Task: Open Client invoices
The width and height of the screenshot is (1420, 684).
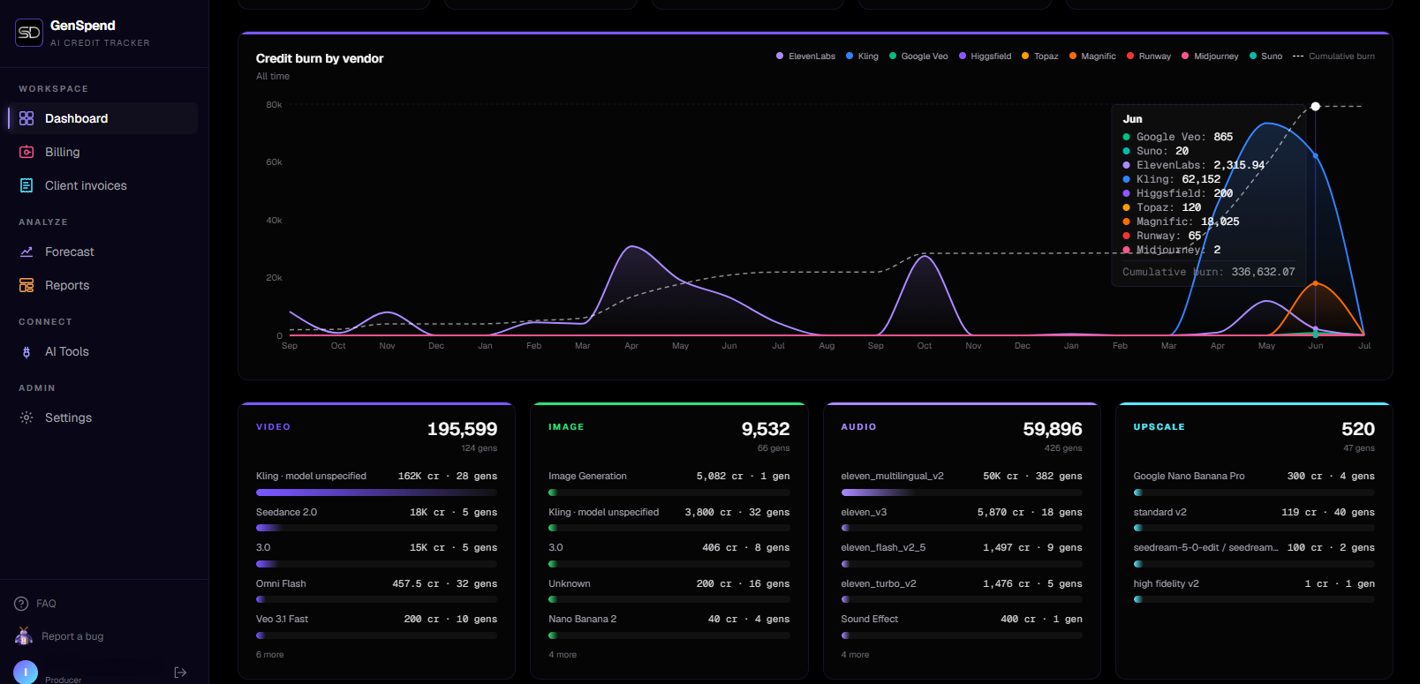Action: point(102,185)
